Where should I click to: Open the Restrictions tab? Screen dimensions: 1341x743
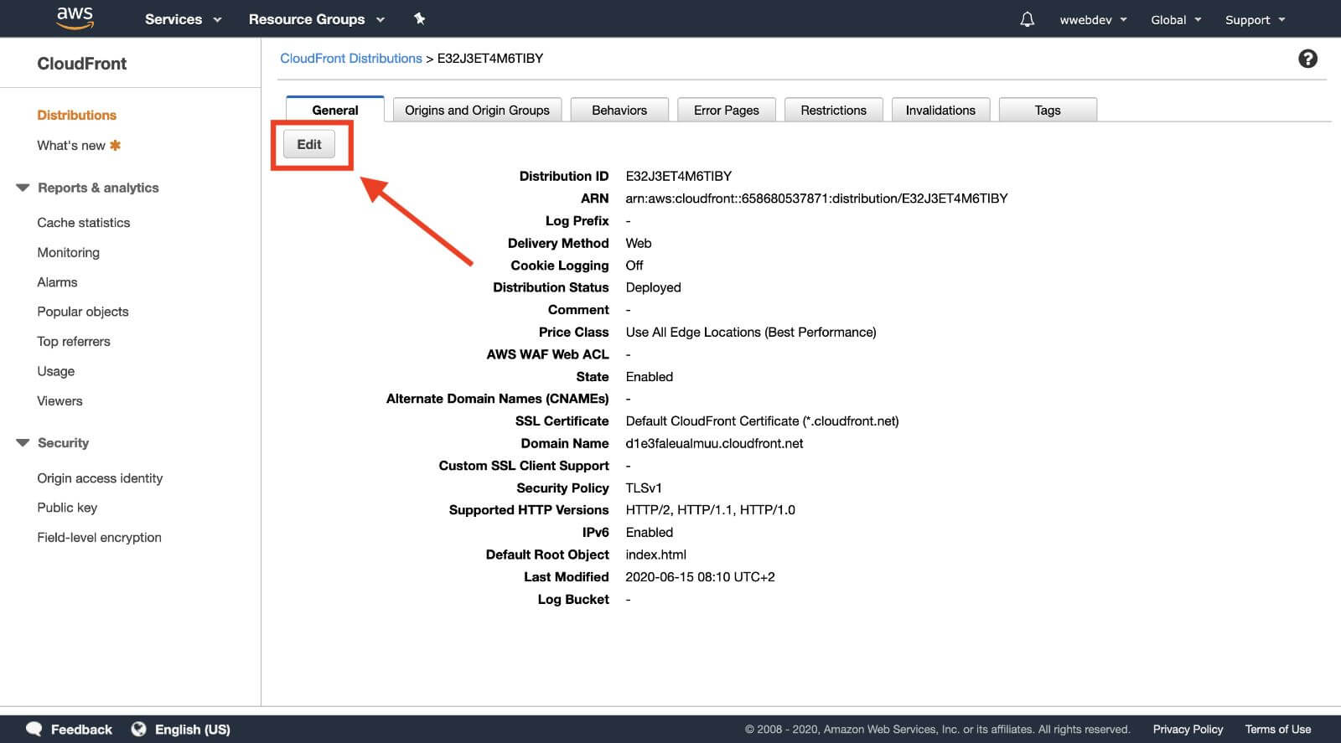click(833, 110)
